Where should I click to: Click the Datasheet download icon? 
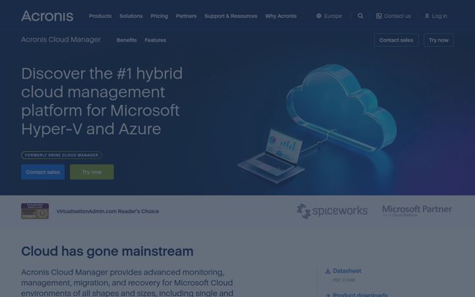point(327,271)
